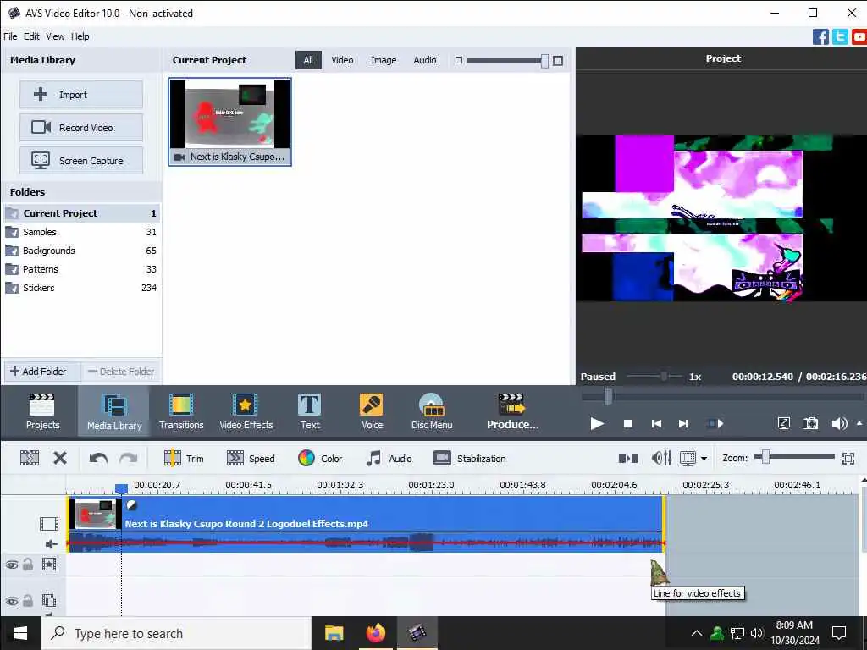Open the Help menu
Screen dimensions: 867x650
(80, 36)
